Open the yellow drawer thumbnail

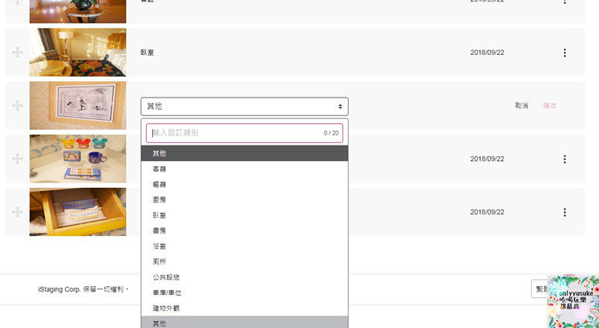pyautogui.click(x=78, y=212)
